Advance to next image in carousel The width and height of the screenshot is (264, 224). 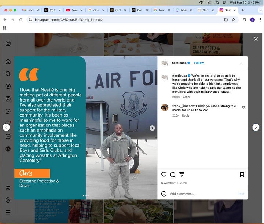(x=152, y=128)
